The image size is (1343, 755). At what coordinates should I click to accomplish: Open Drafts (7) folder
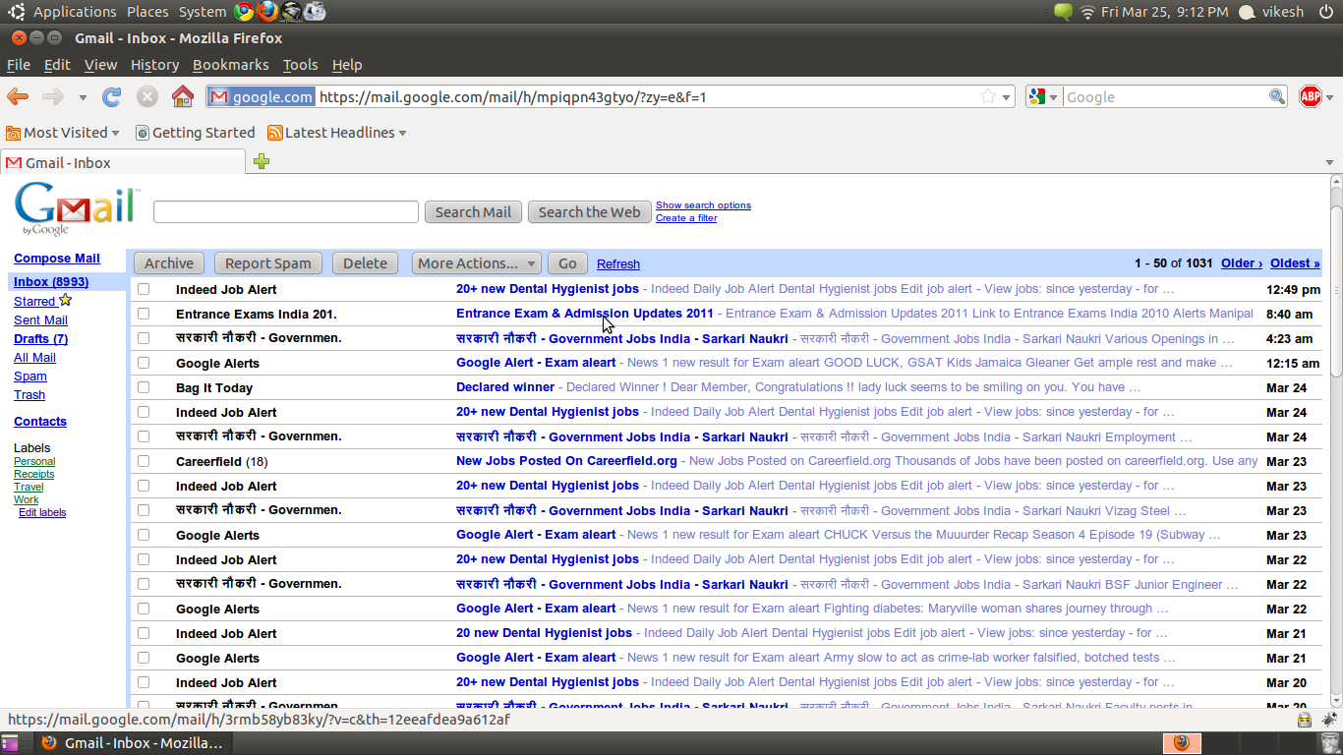[x=40, y=339]
